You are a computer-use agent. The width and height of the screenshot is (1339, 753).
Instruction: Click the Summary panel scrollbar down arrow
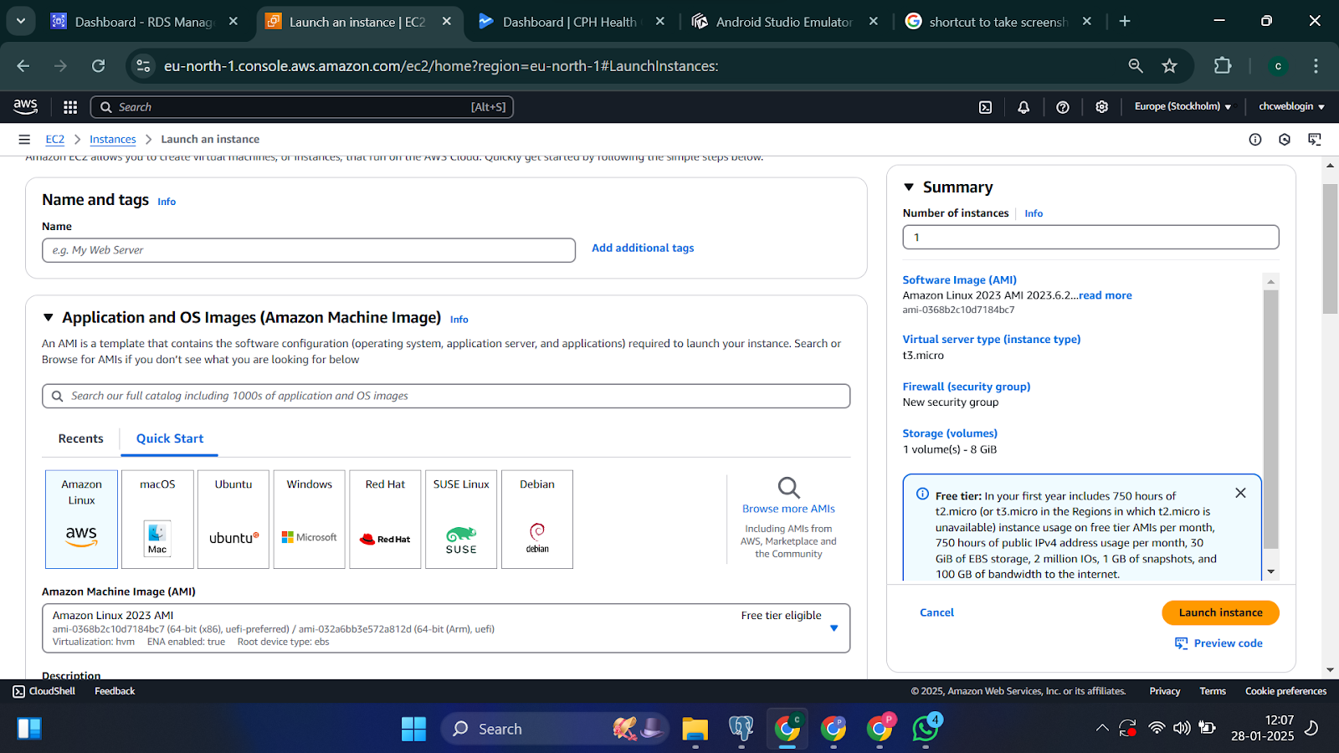(1270, 572)
